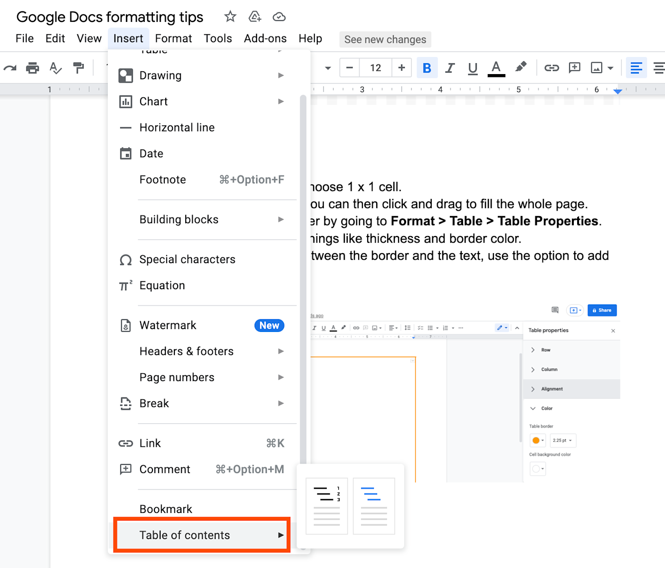
Task: Open the font dropdown arrow left of size
Action: click(328, 68)
